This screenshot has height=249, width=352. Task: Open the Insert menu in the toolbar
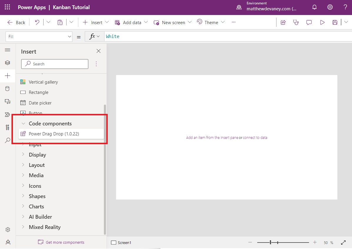(95, 22)
